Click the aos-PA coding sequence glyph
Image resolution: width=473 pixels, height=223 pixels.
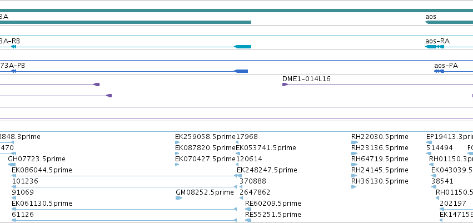pos(439,71)
